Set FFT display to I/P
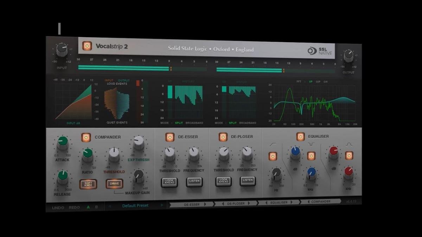This screenshot has width=422, height=237. pos(311,81)
